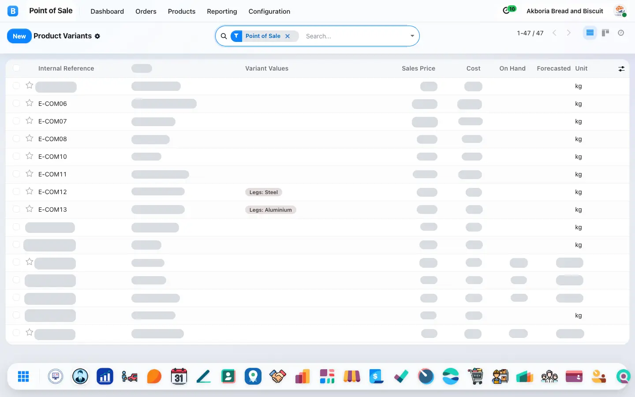The height and width of the screenshot is (397, 635).
Task: Open the blue bar chart dock icon
Action: pyautogui.click(x=105, y=376)
